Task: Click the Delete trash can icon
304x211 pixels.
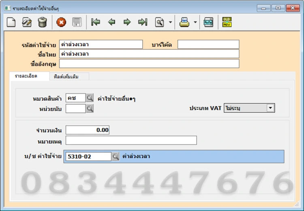Action: (42, 22)
